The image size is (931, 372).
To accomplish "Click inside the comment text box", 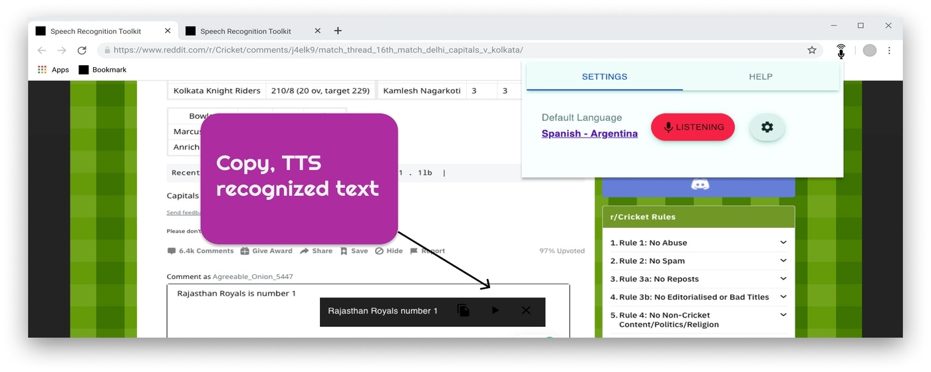I will coord(368,311).
